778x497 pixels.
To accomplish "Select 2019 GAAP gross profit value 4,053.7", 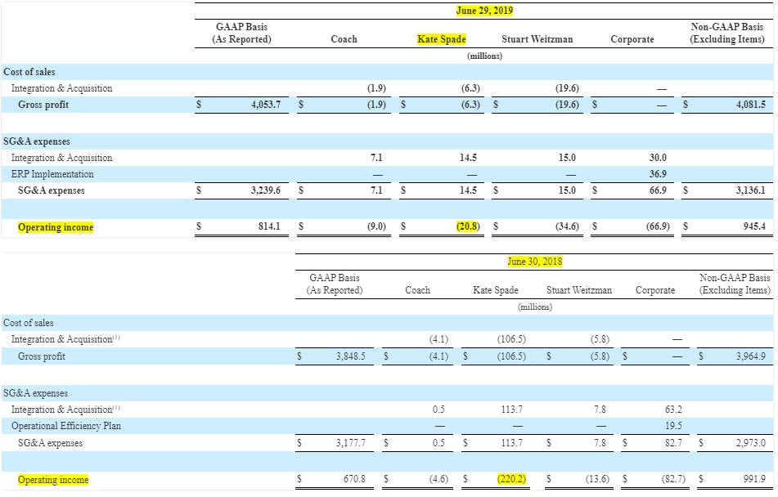I will pyautogui.click(x=266, y=105).
